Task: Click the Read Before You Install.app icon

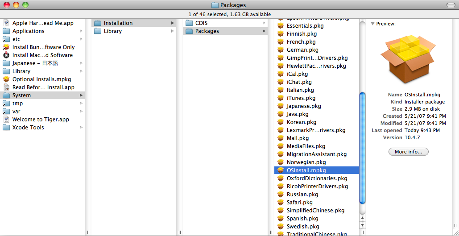Action: (x=6, y=87)
